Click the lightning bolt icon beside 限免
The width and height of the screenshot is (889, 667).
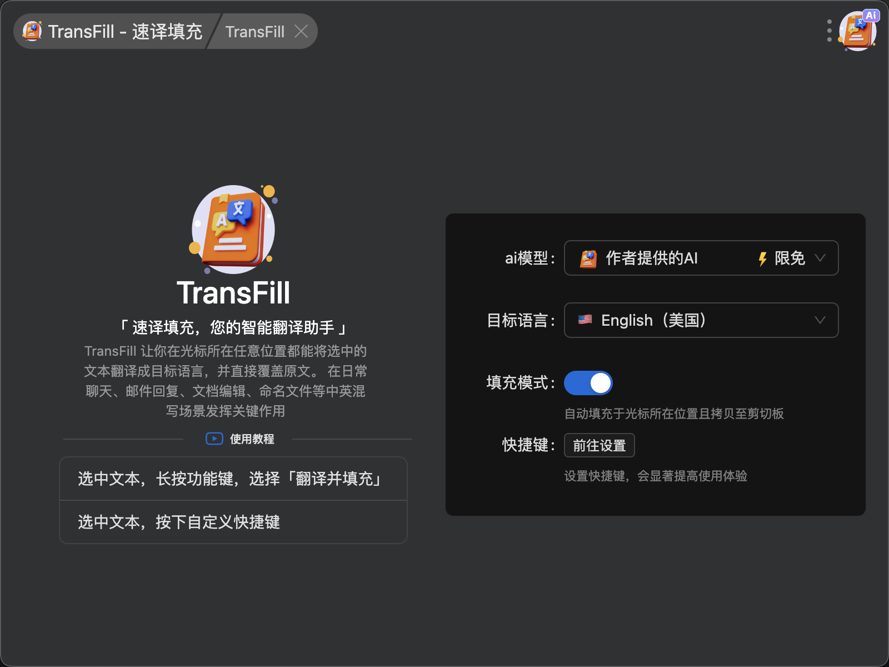[762, 258]
